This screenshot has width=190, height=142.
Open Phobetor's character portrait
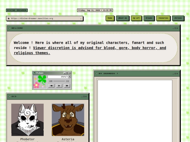[27, 120]
